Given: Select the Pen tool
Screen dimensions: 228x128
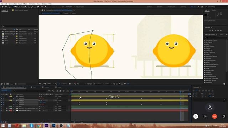Looking at the screenshot, I should coord(25,7).
